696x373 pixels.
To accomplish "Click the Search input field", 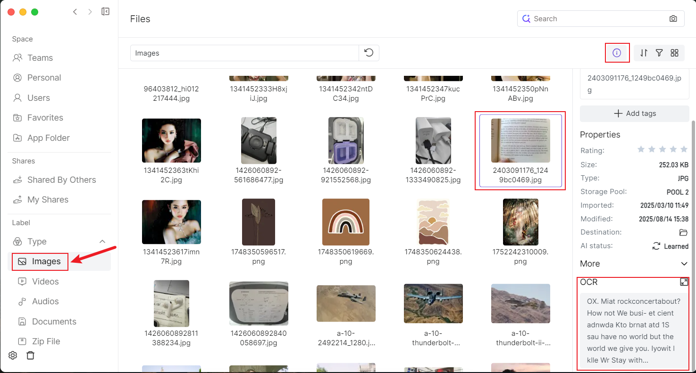I will 597,19.
